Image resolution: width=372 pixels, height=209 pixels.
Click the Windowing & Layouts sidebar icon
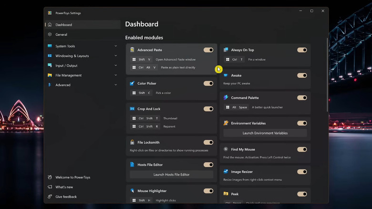coord(50,55)
